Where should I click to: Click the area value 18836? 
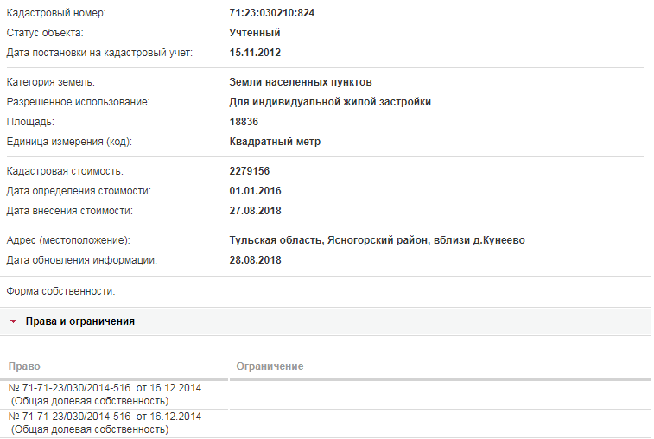click(x=244, y=122)
